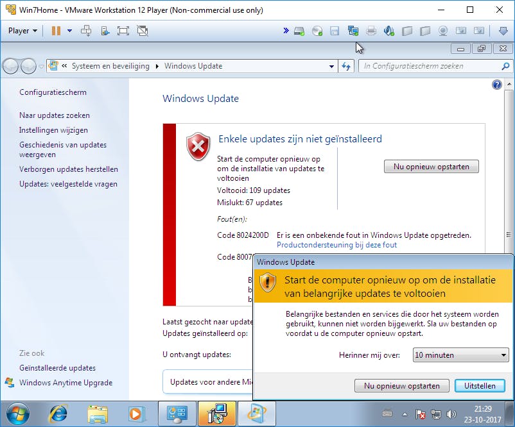Click Nu opnieuw opstarten in main panel
Screen dimensions: 515x427
point(432,166)
